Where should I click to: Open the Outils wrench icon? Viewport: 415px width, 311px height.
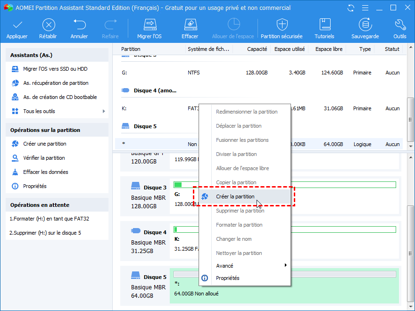click(399, 25)
